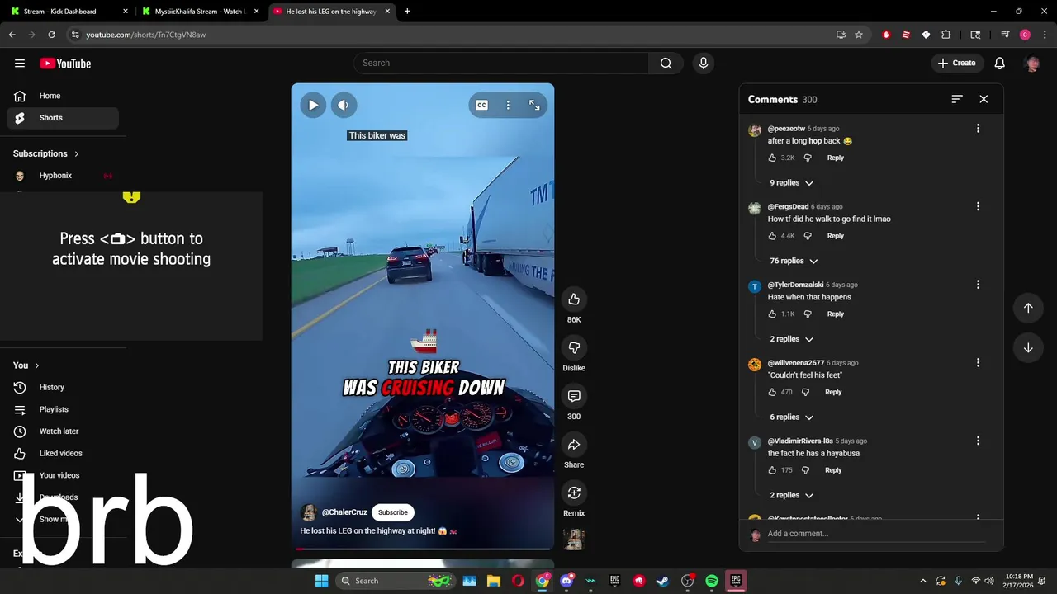This screenshot has width=1057, height=594.
Task: Like @TylerDomzalski's comment
Action: click(x=773, y=314)
